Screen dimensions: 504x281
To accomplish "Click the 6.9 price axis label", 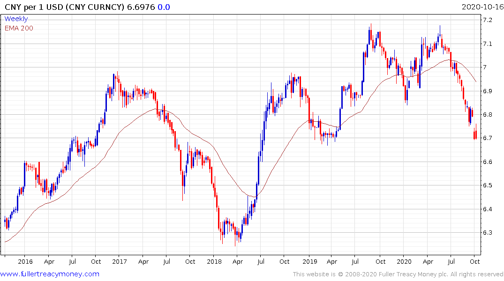I will pyautogui.click(x=488, y=91).
